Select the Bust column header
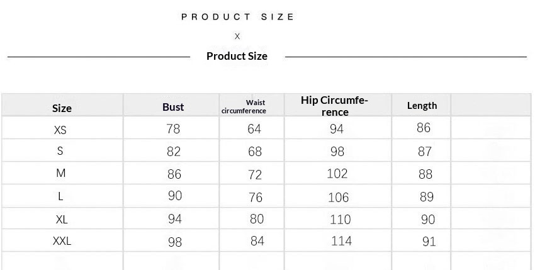The height and width of the screenshot is (270, 535). click(x=173, y=107)
